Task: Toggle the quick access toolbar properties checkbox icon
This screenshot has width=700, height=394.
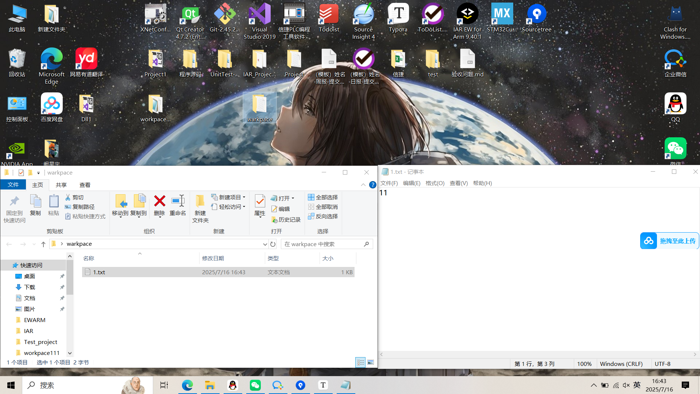Action: coord(21,173)
